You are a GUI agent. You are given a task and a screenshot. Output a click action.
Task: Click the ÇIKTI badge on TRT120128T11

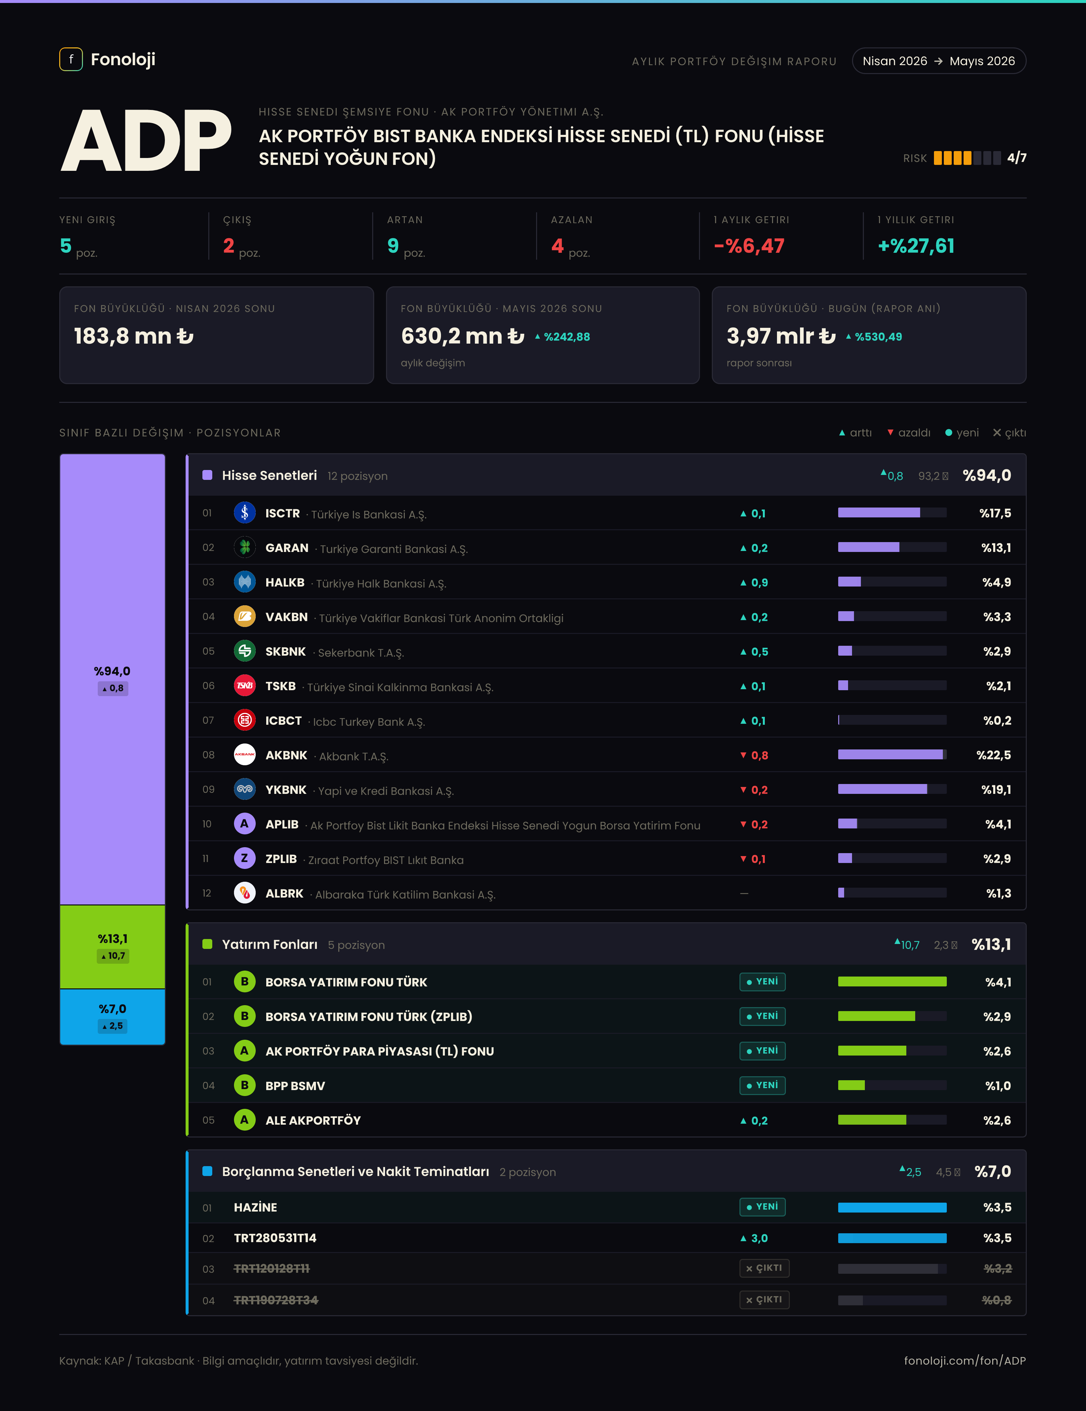click(764, 1268)
